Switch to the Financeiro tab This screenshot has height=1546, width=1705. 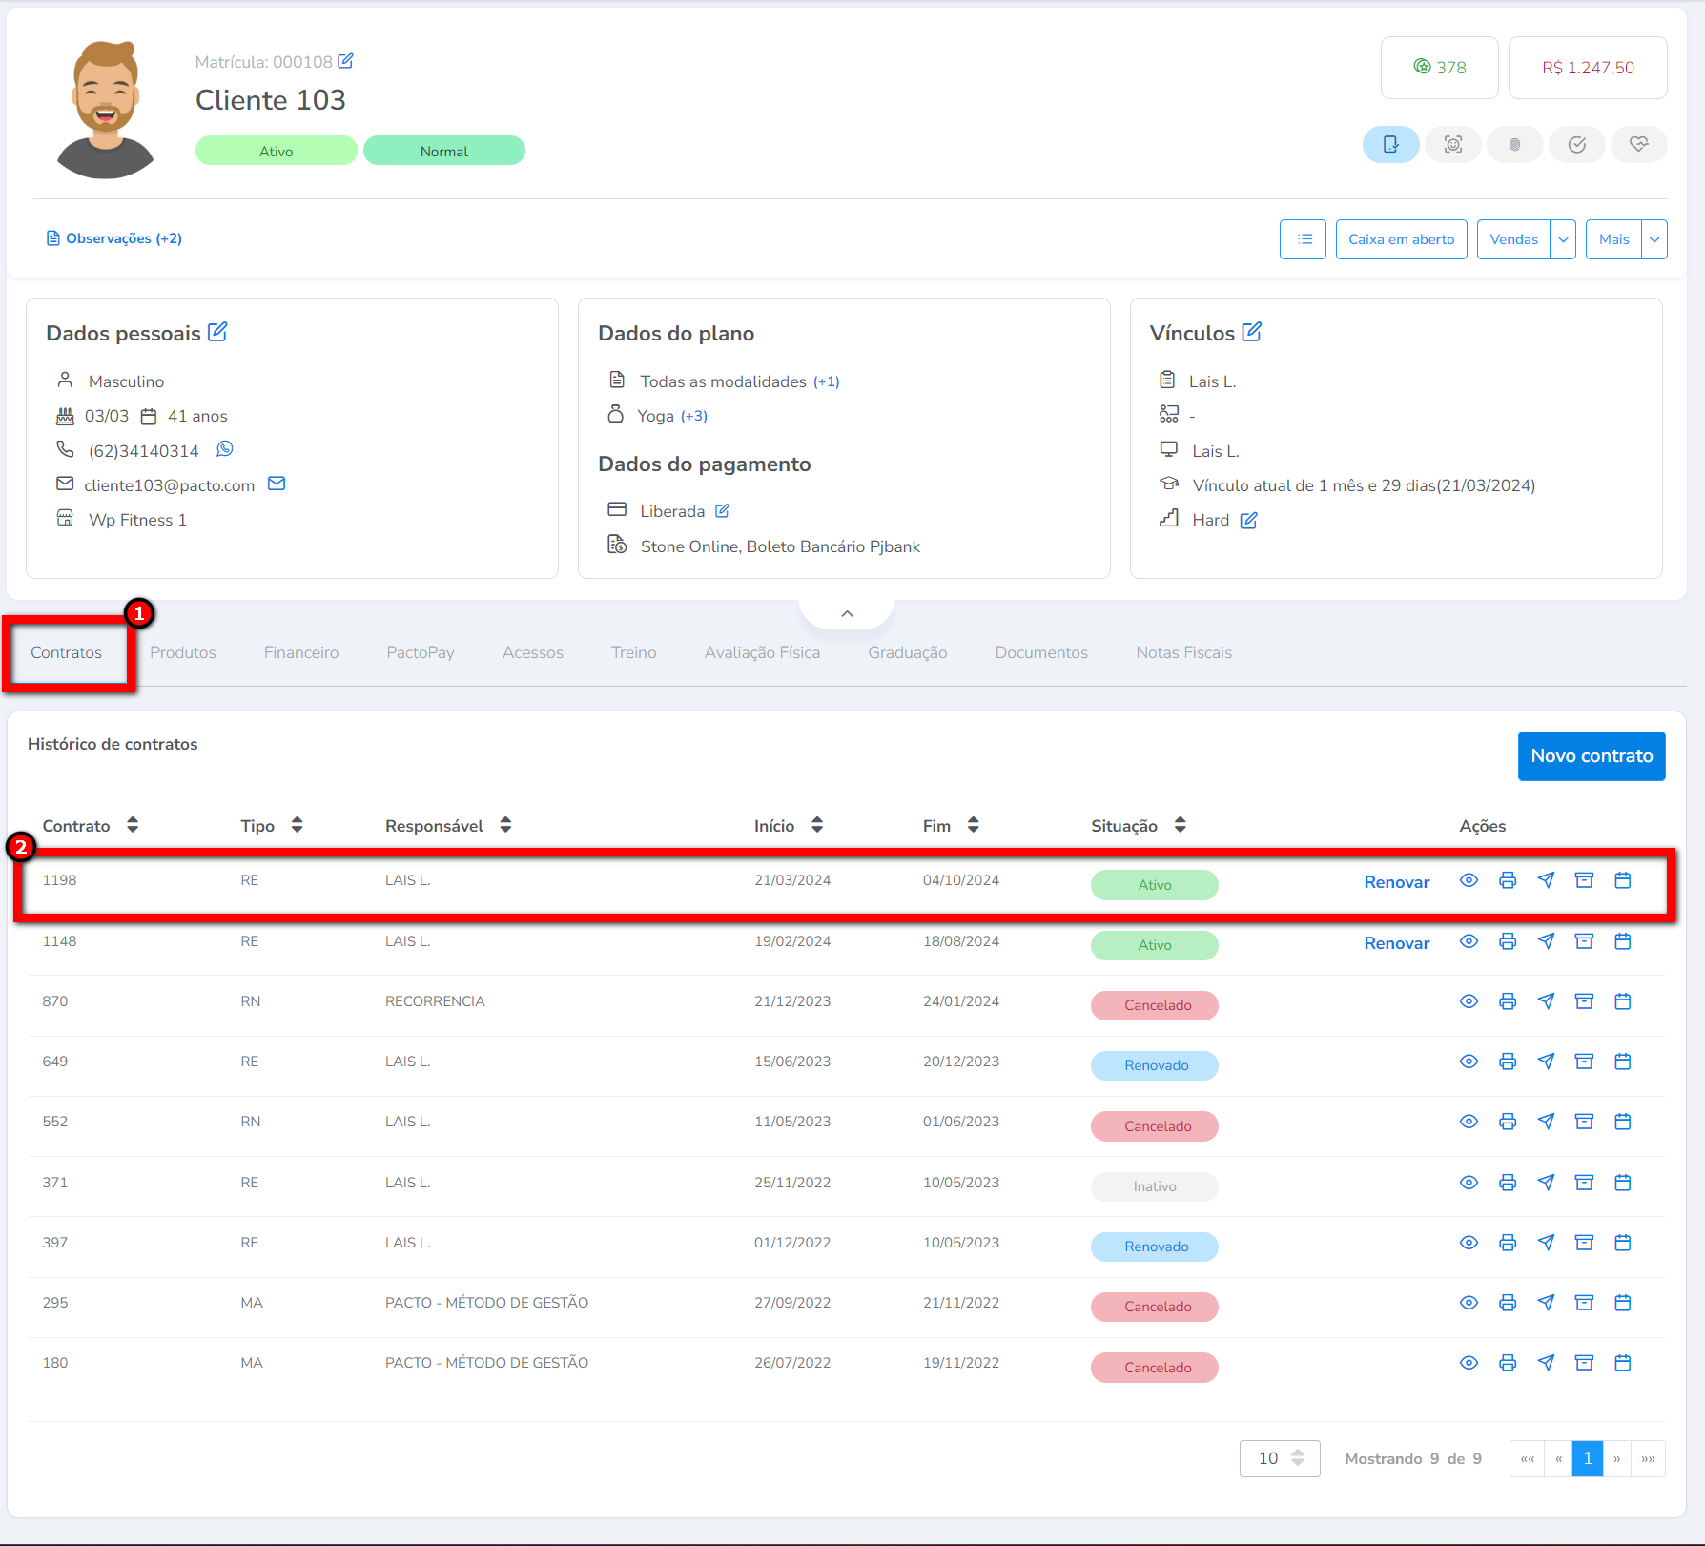301,652
